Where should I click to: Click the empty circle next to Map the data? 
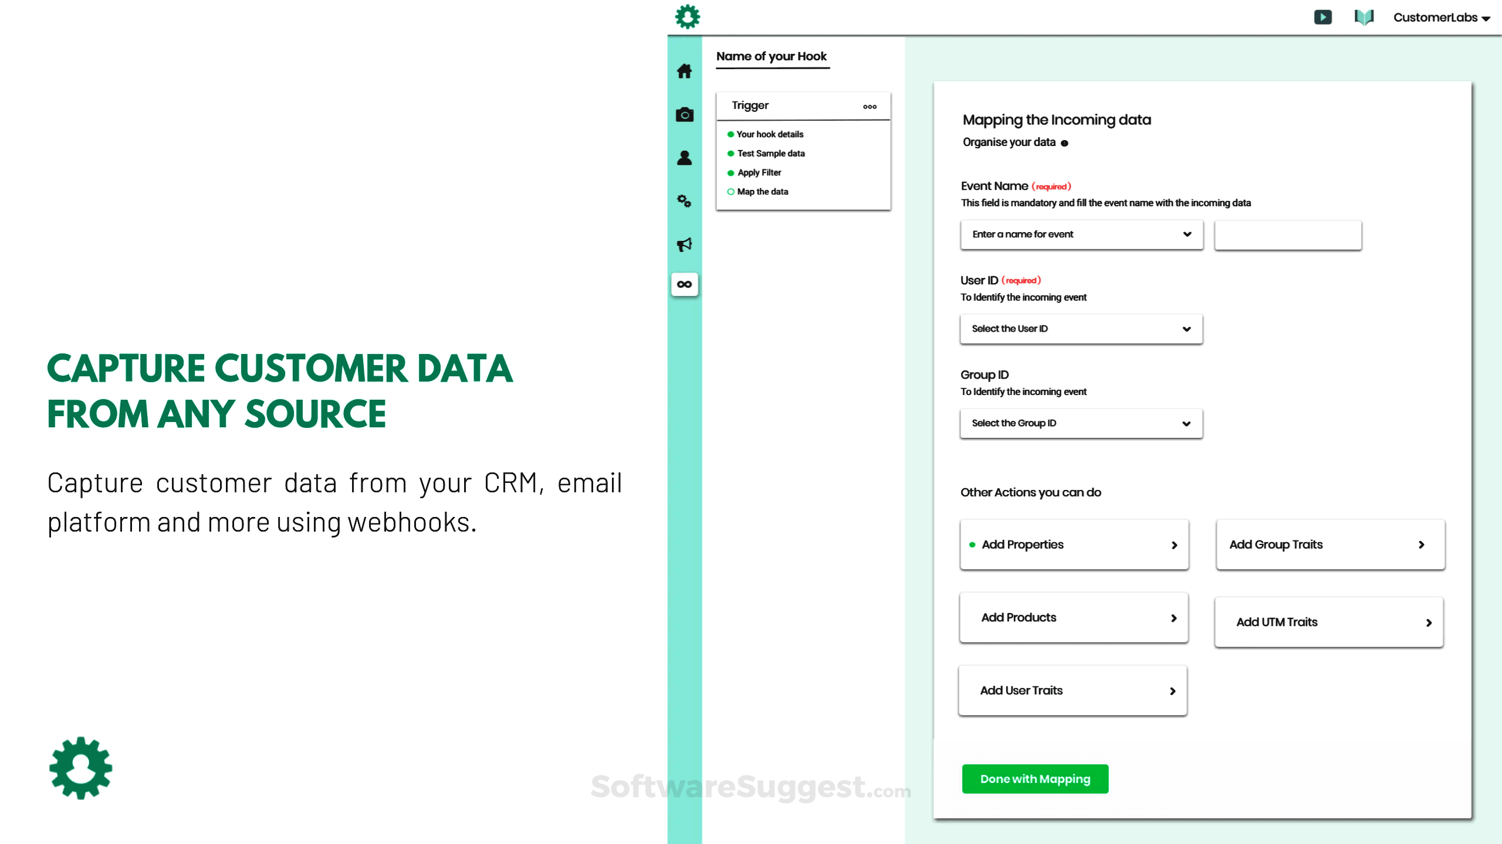tap(730, 191)
